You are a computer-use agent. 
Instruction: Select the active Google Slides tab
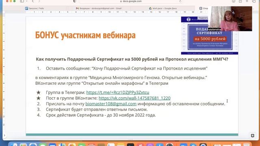pos(203,8)
